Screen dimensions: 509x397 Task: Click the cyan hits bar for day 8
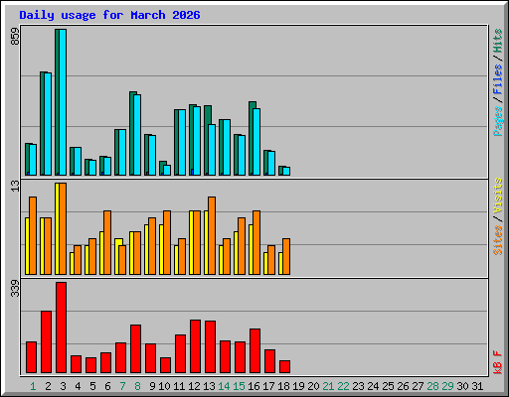[137, 135]
